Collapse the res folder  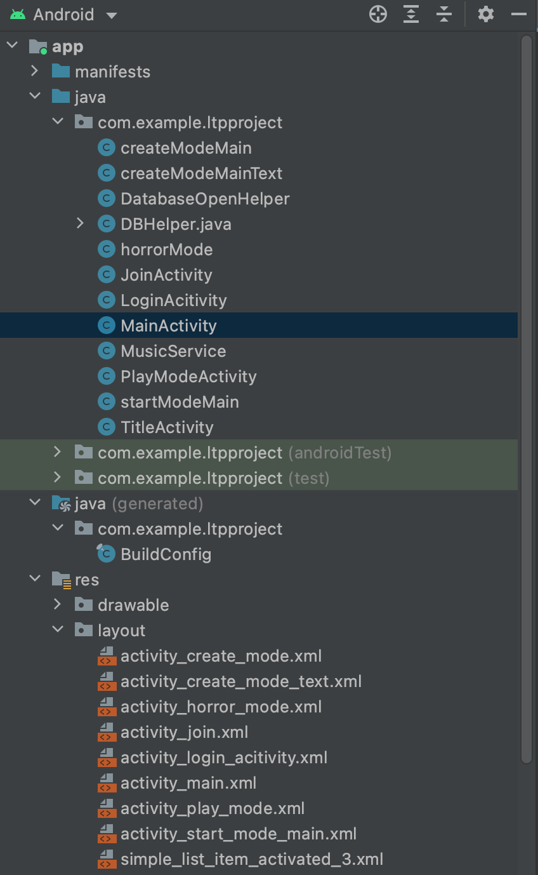[x=35, y=579]
